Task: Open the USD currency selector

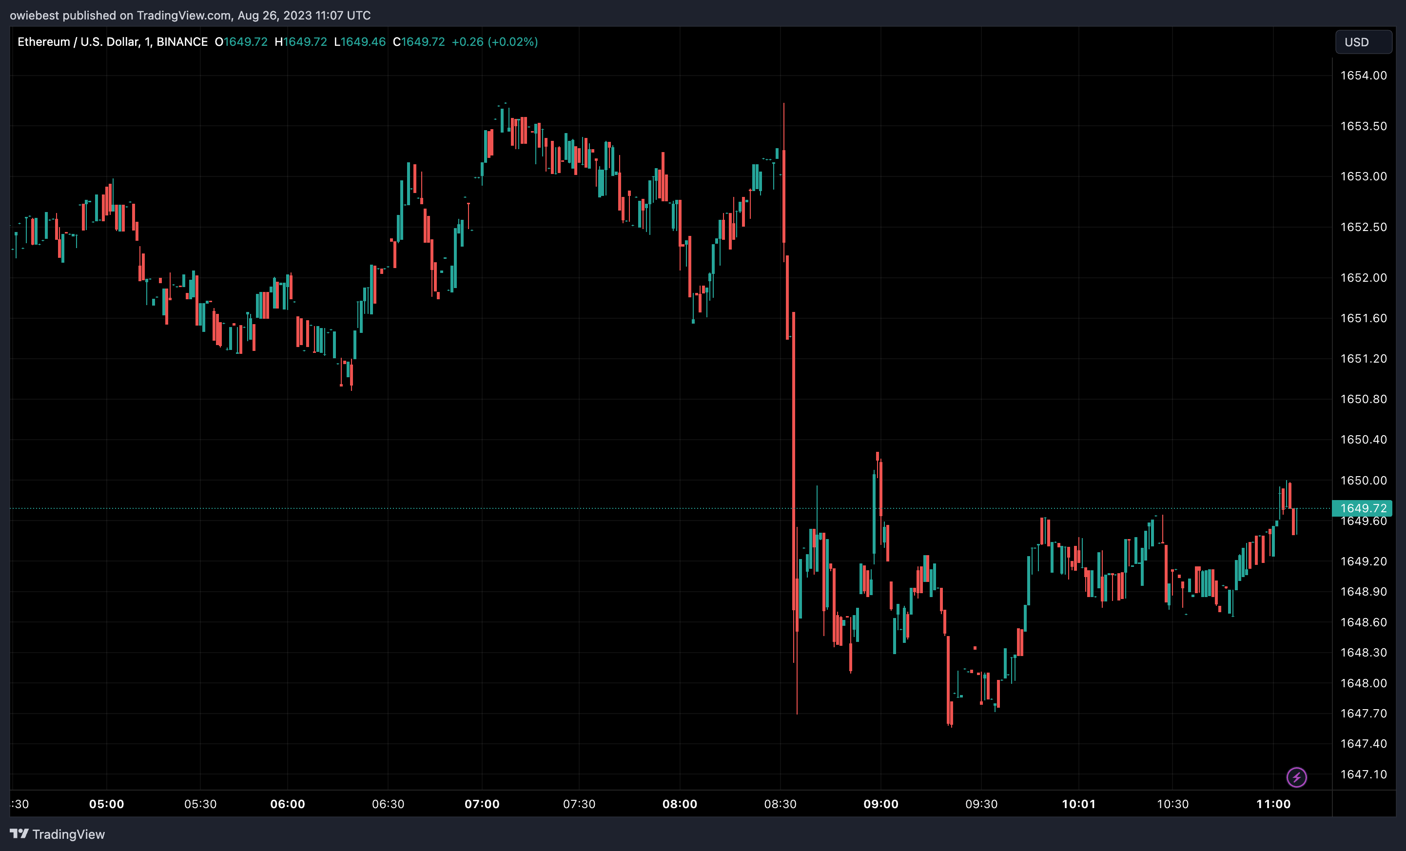Action: coord(1363,42)
